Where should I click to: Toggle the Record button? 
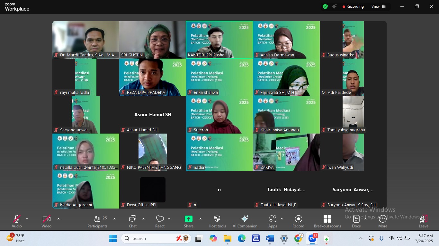point(298,221)
